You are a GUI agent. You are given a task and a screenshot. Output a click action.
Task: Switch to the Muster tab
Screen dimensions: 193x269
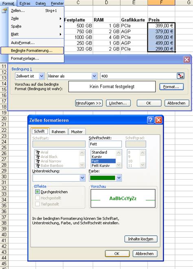tap(77, 132)
